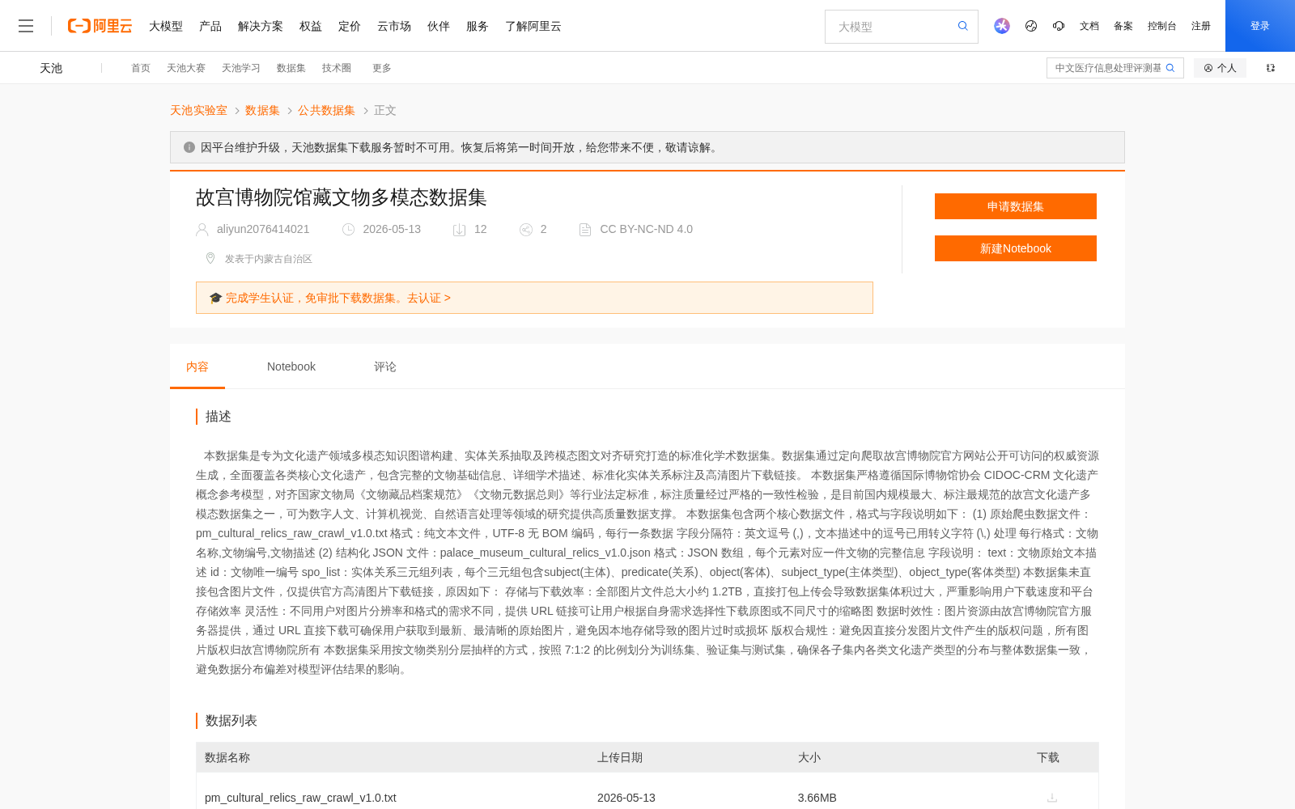Click the 新建Notebook button

pos(1016,248)
